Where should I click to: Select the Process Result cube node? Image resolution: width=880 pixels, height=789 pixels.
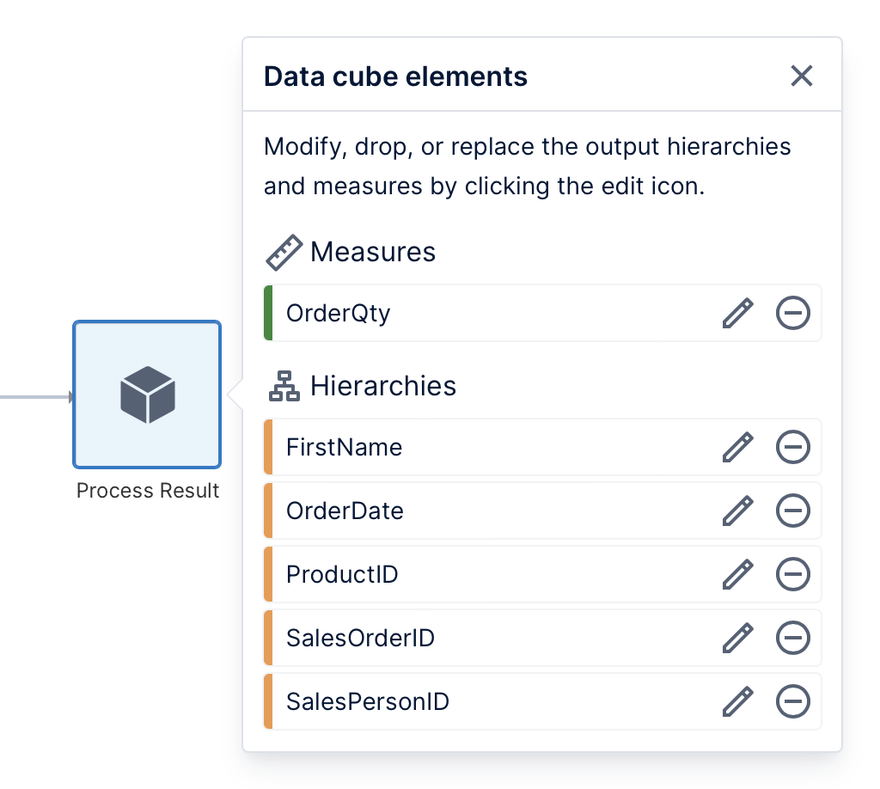pos(147,394)
